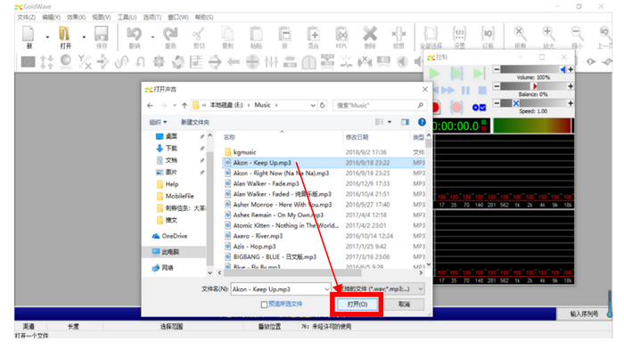
Task: Sort files by the 修改日期 column header
Action: click(x=357, y=137)
